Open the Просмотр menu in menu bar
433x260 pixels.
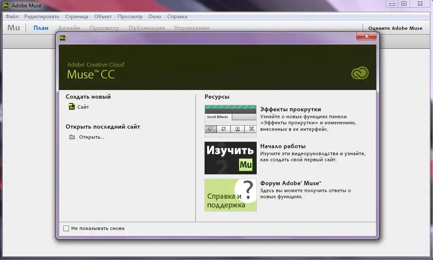(130, 17)
